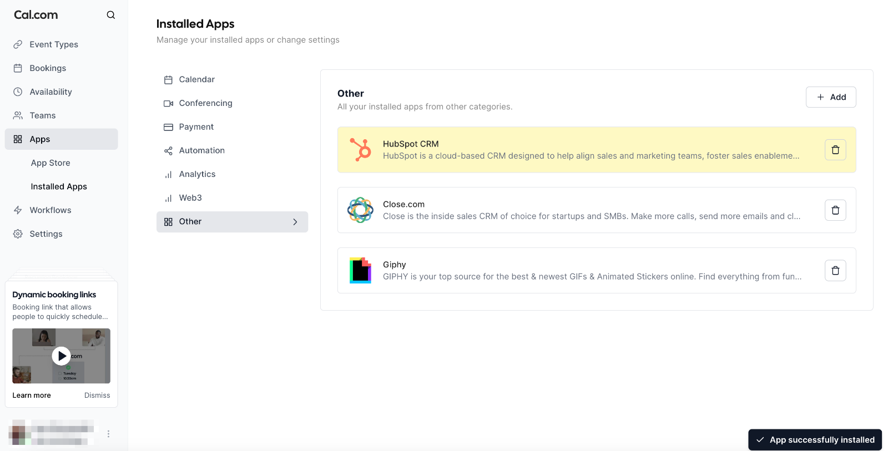This screenshot has height=451, width=888.
Task: Open the user profile three-dot menu
Action: (108, 434)
